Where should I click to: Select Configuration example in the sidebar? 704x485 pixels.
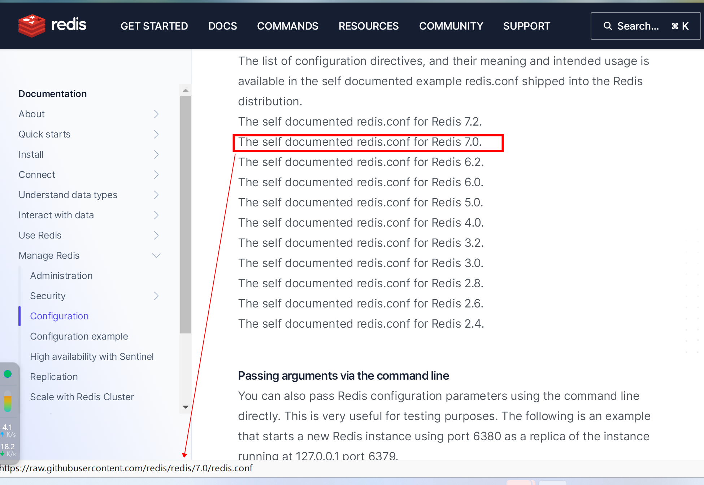point(79,336)
